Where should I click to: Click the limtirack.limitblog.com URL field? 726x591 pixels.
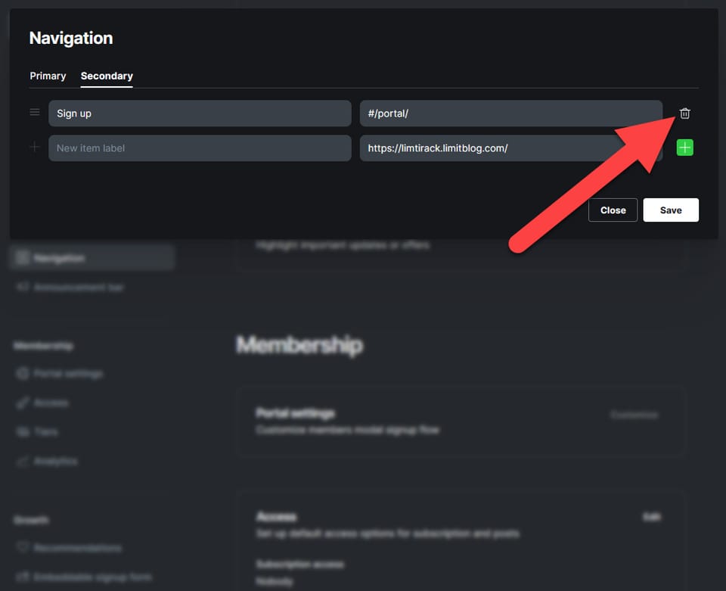pos(511,148)
